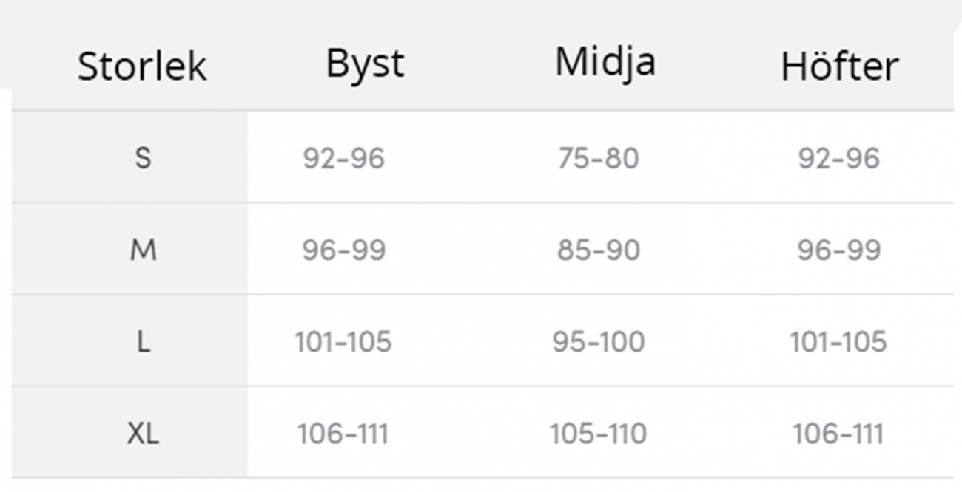Pick the XL size row label
The image size is (962, 492).
[x=143, y=434]
